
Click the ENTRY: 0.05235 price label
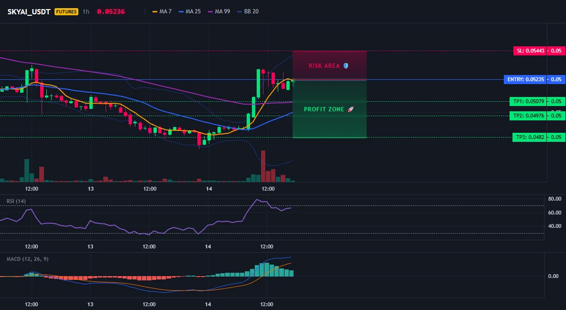pyautogui.click(x=525, y=79)
